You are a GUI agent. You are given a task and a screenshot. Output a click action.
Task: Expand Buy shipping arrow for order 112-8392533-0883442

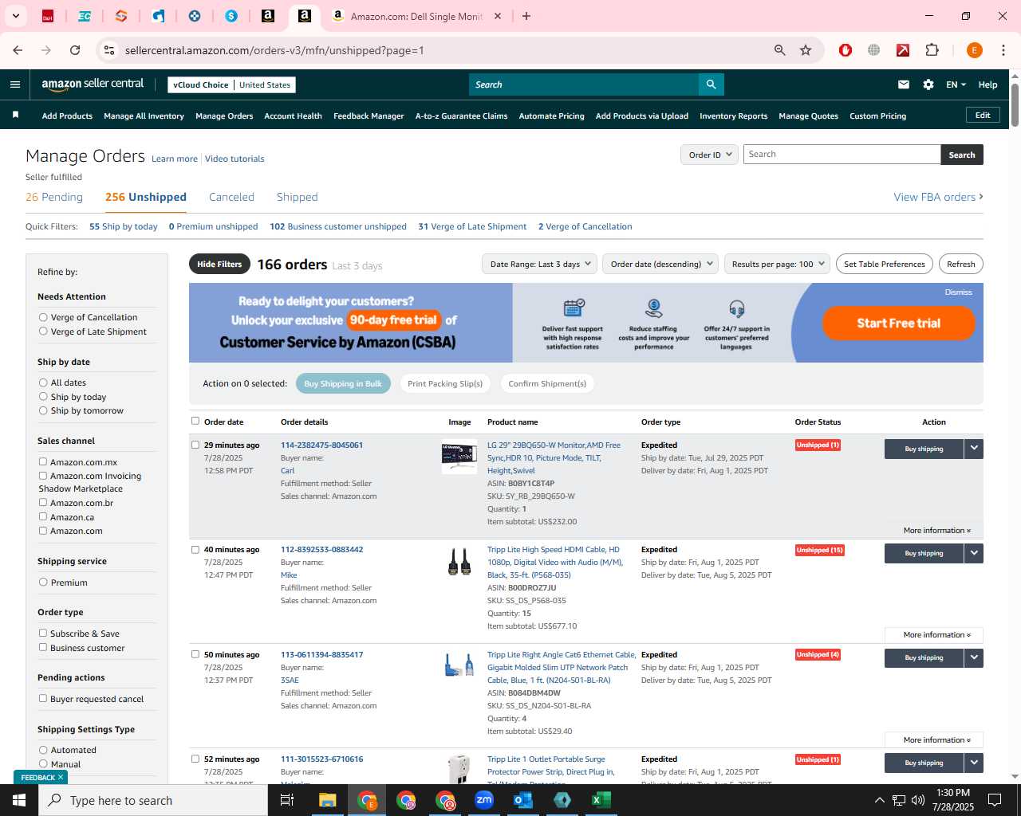[x=974, y=553]
